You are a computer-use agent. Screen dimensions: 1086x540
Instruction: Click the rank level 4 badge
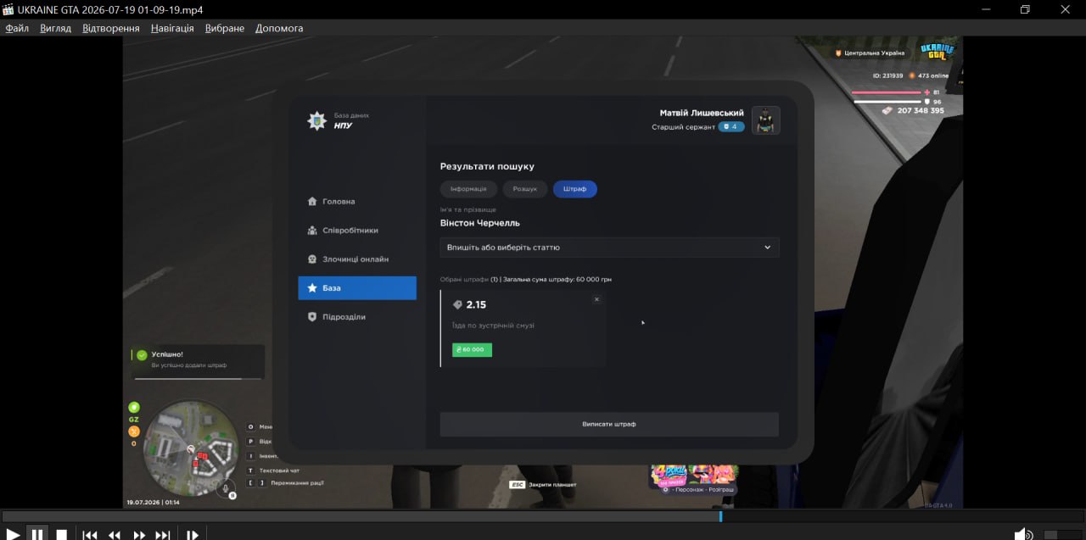(732, 127)
